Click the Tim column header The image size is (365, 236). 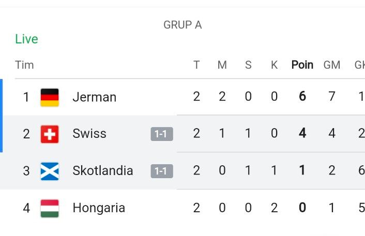pyautogui.click(x=24, y=65)
